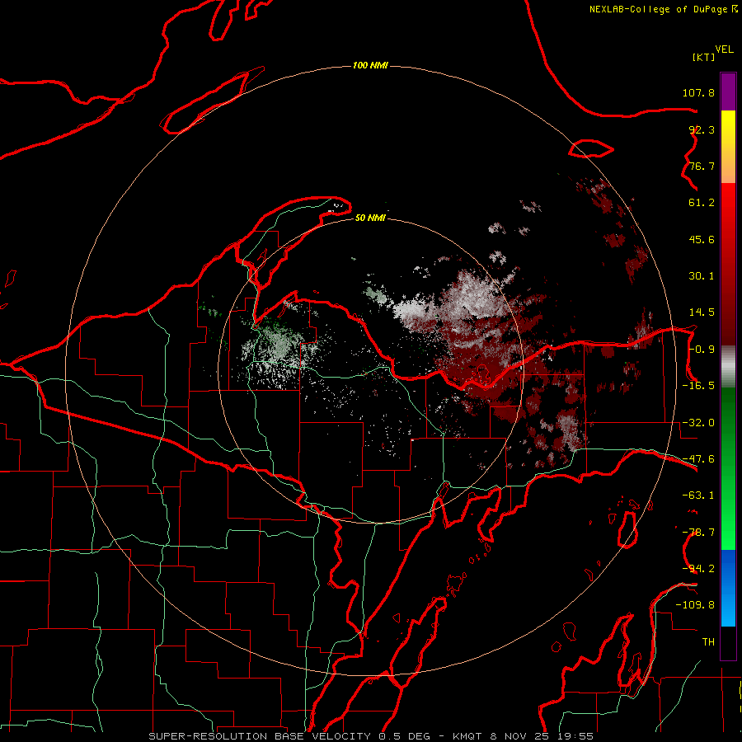Click the SUPER-RESOLUTION BASE VELOCITY caption at bottom
This screenshot has width=742, height=742.
click(371, 736)
